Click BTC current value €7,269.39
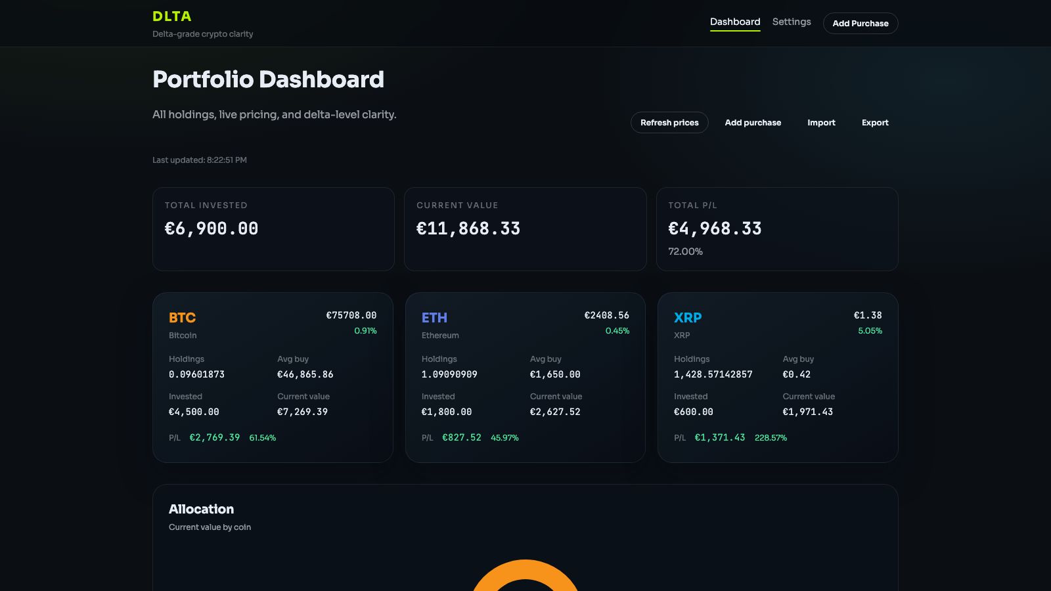Viewport: 1051px width, 591px height. pos(302,412)
